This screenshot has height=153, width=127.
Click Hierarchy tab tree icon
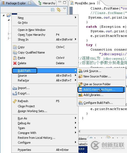tap(40, 3)
